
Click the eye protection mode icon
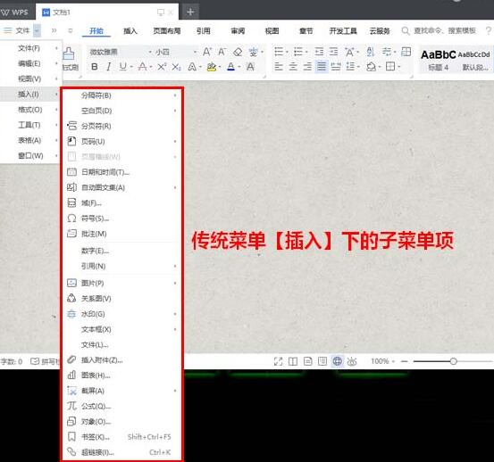pyautogui.click(x=352, y=362)
